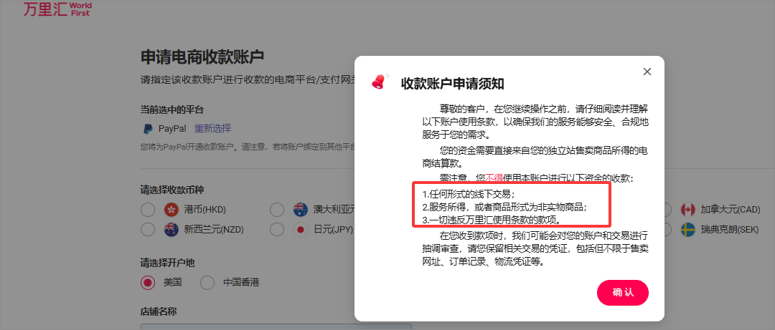Viewport: 775px width, 330px height.
Task: Click the 尊敬的客户 opening paragraph
Action: [535, 122]
